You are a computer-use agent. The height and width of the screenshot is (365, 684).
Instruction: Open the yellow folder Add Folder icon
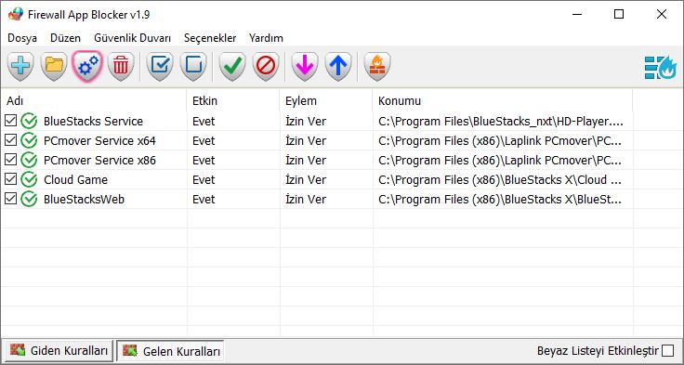tap(54, 66)
